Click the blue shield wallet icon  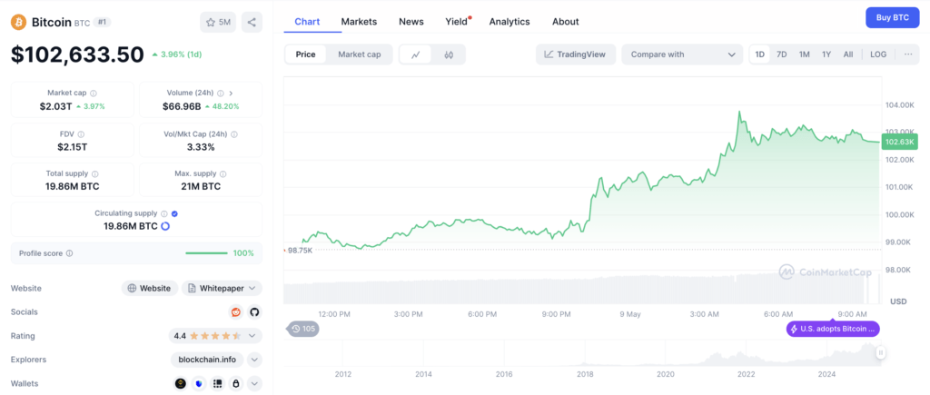point(199,384)
